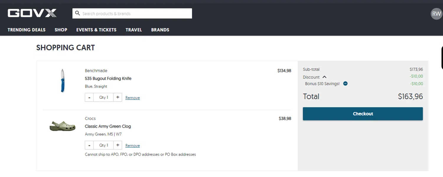
Task: Remove the Classic Army Green Clog
Action: [133, 146]
